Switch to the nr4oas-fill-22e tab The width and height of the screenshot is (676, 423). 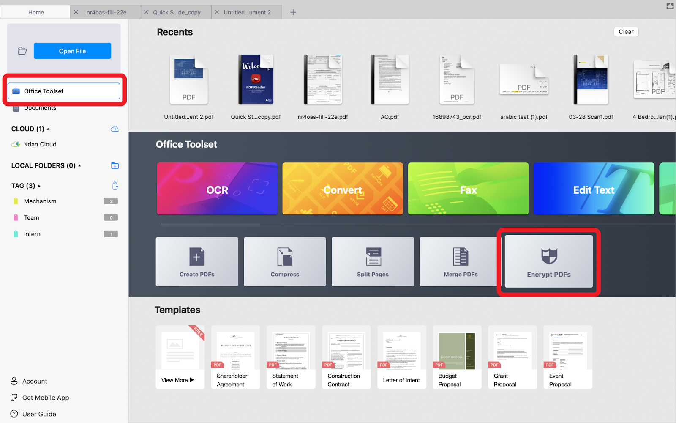[106, 12]
